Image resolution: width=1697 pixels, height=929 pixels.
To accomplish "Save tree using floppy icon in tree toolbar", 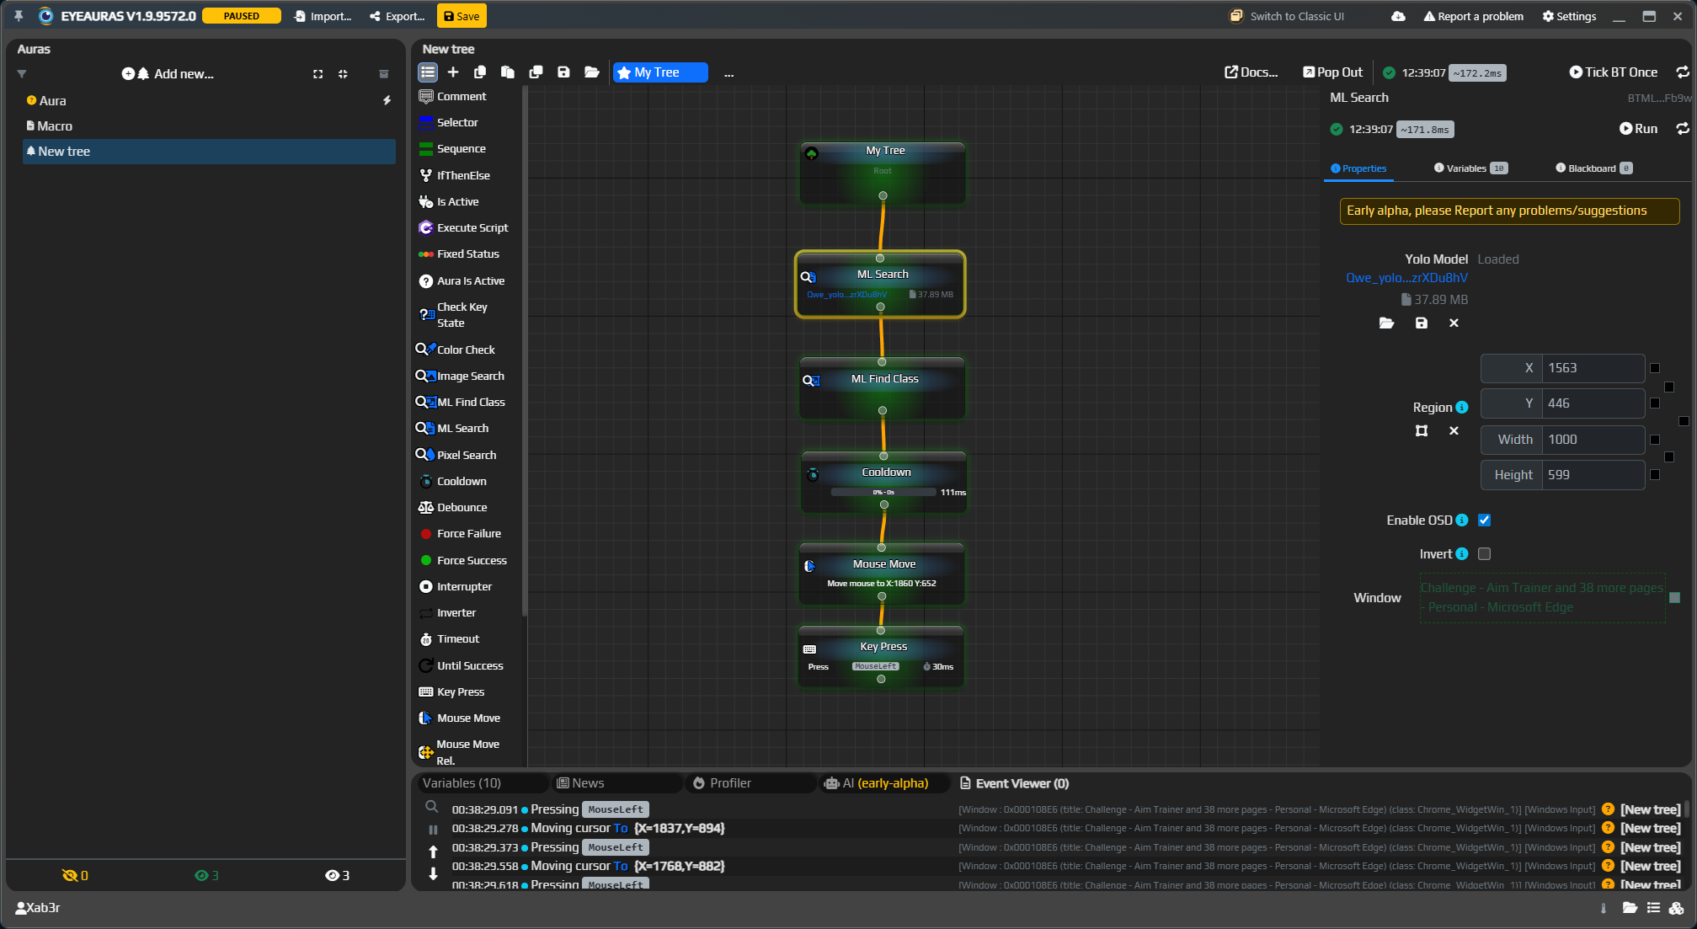I will pyautogui.click(x=563, y=72).
